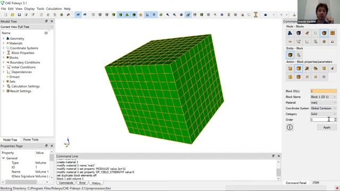Select the orange grid mode icon beside Blocks
The height and width of the screenshot is (191, 340).
pos(333,33)
